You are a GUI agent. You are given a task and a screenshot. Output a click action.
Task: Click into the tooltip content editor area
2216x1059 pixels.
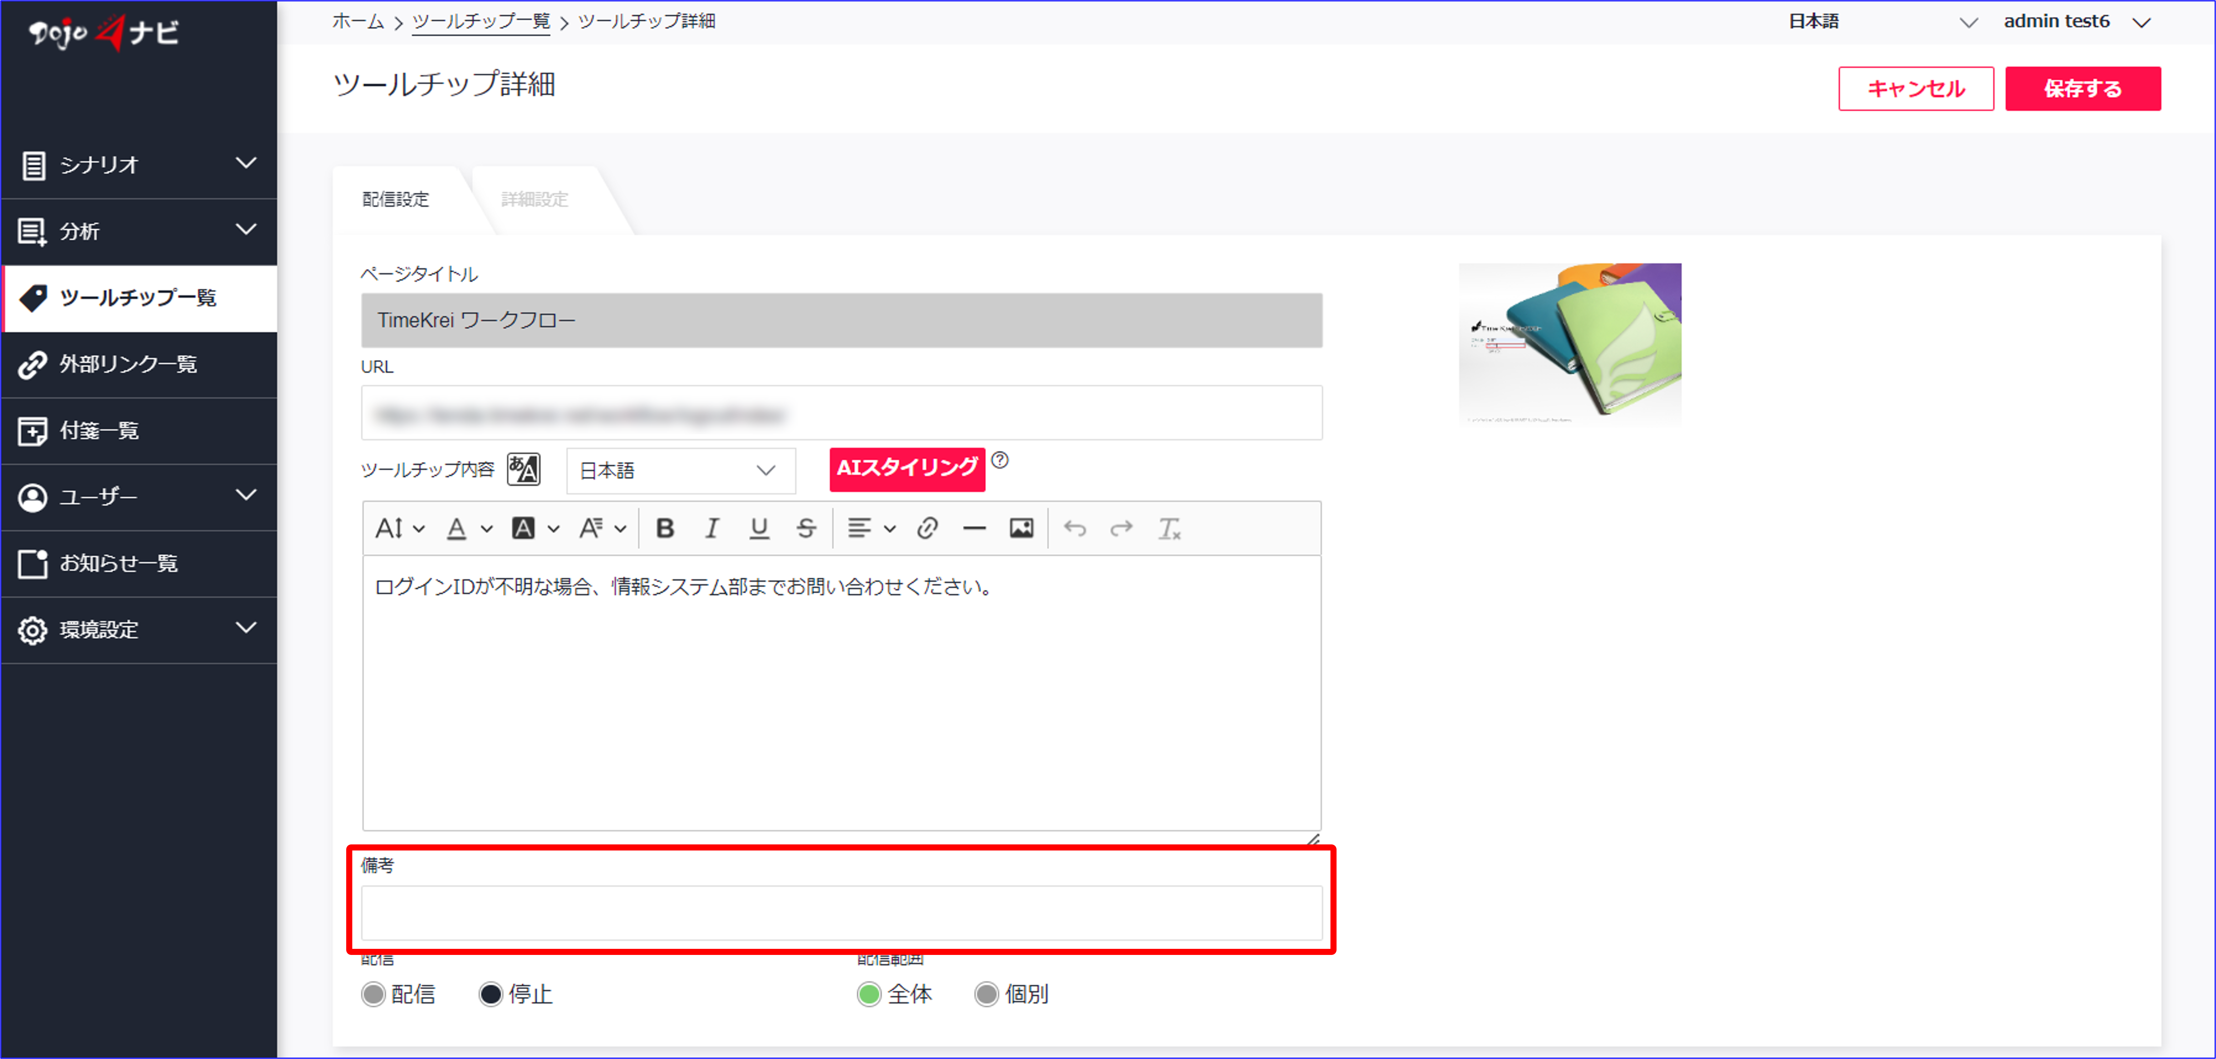[x=841, y=693]
